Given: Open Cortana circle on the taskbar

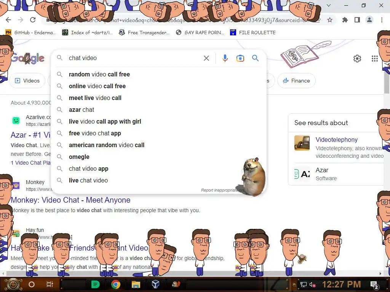Looking at the screenshot, I should (32, 284).
